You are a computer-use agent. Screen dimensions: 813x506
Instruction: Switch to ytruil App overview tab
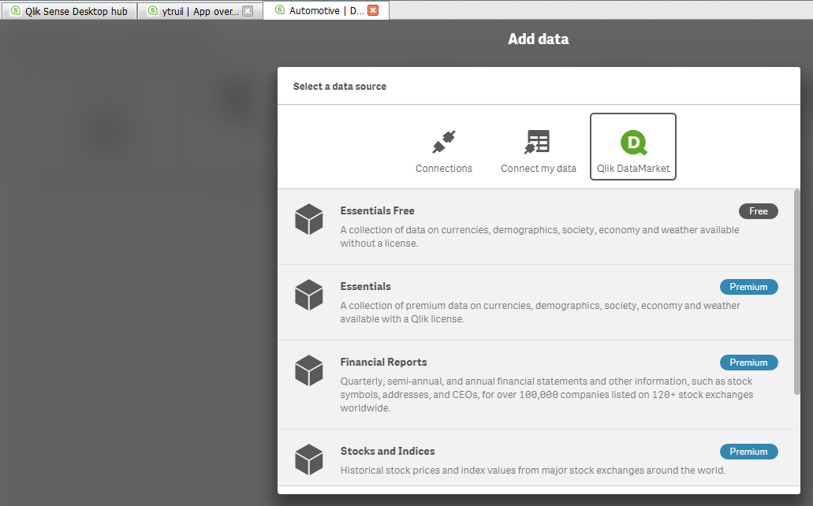(200, 11)
